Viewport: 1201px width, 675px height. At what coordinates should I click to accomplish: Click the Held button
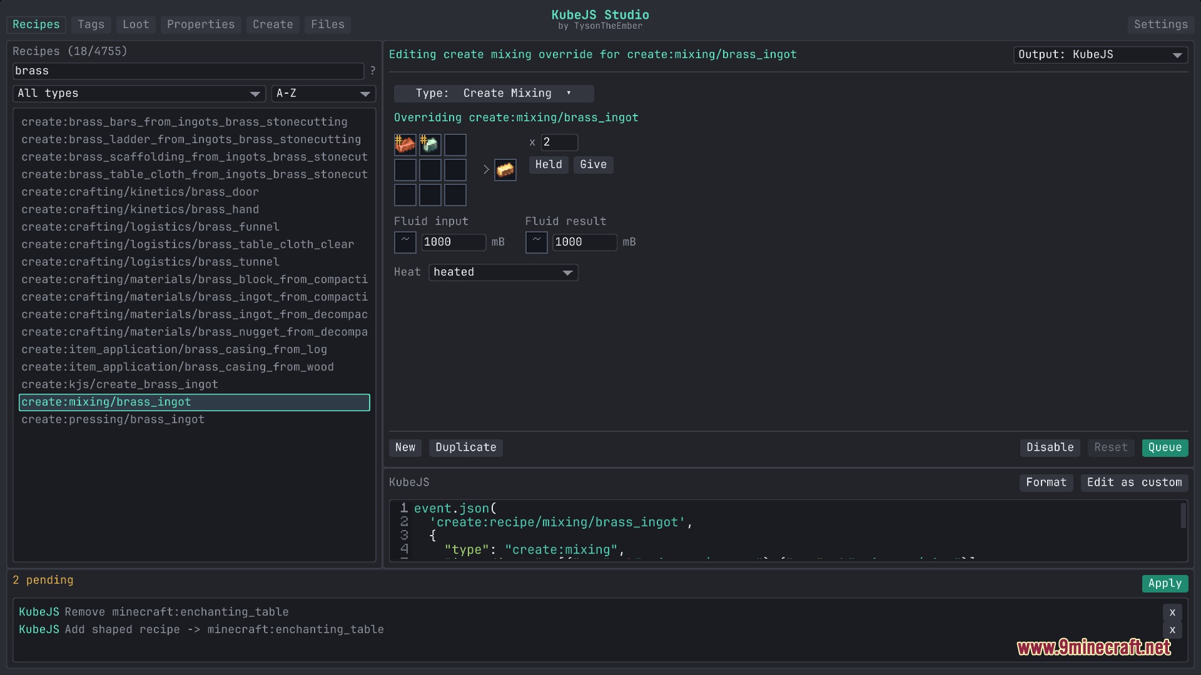tap(549, 165)
